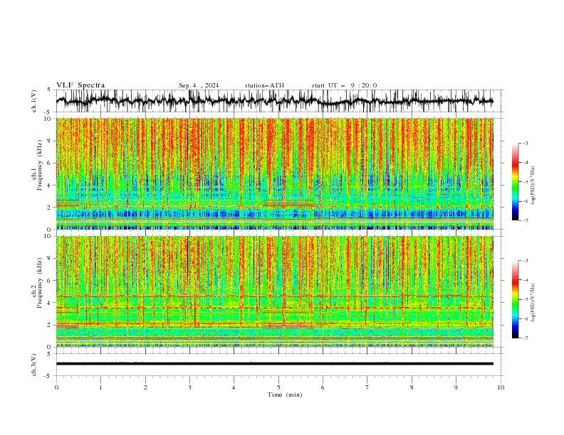Click time axis tick label "2"

pos(145,387)
